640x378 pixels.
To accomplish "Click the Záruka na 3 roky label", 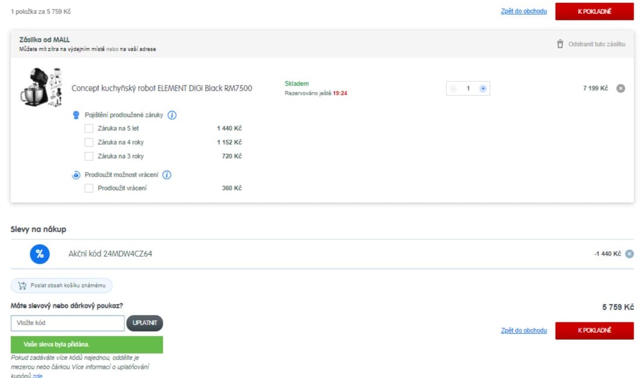I will point(120,156).
